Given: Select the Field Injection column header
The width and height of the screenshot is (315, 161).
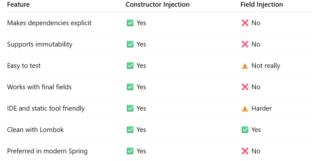Looking at the screenshot, I should coord(262,4).
